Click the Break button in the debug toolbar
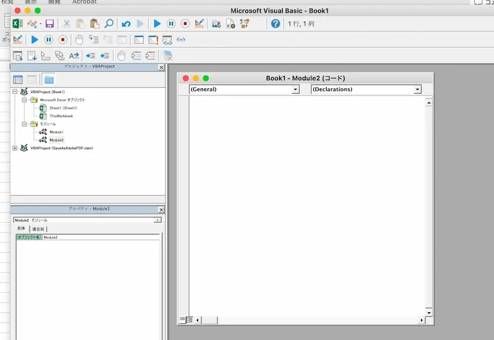The image size is (494, 340). click(x=49, y=39)
